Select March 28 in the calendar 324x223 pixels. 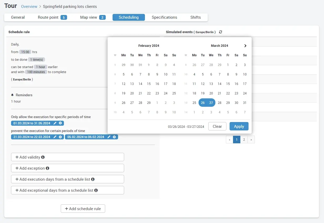(x=220, y=103)
